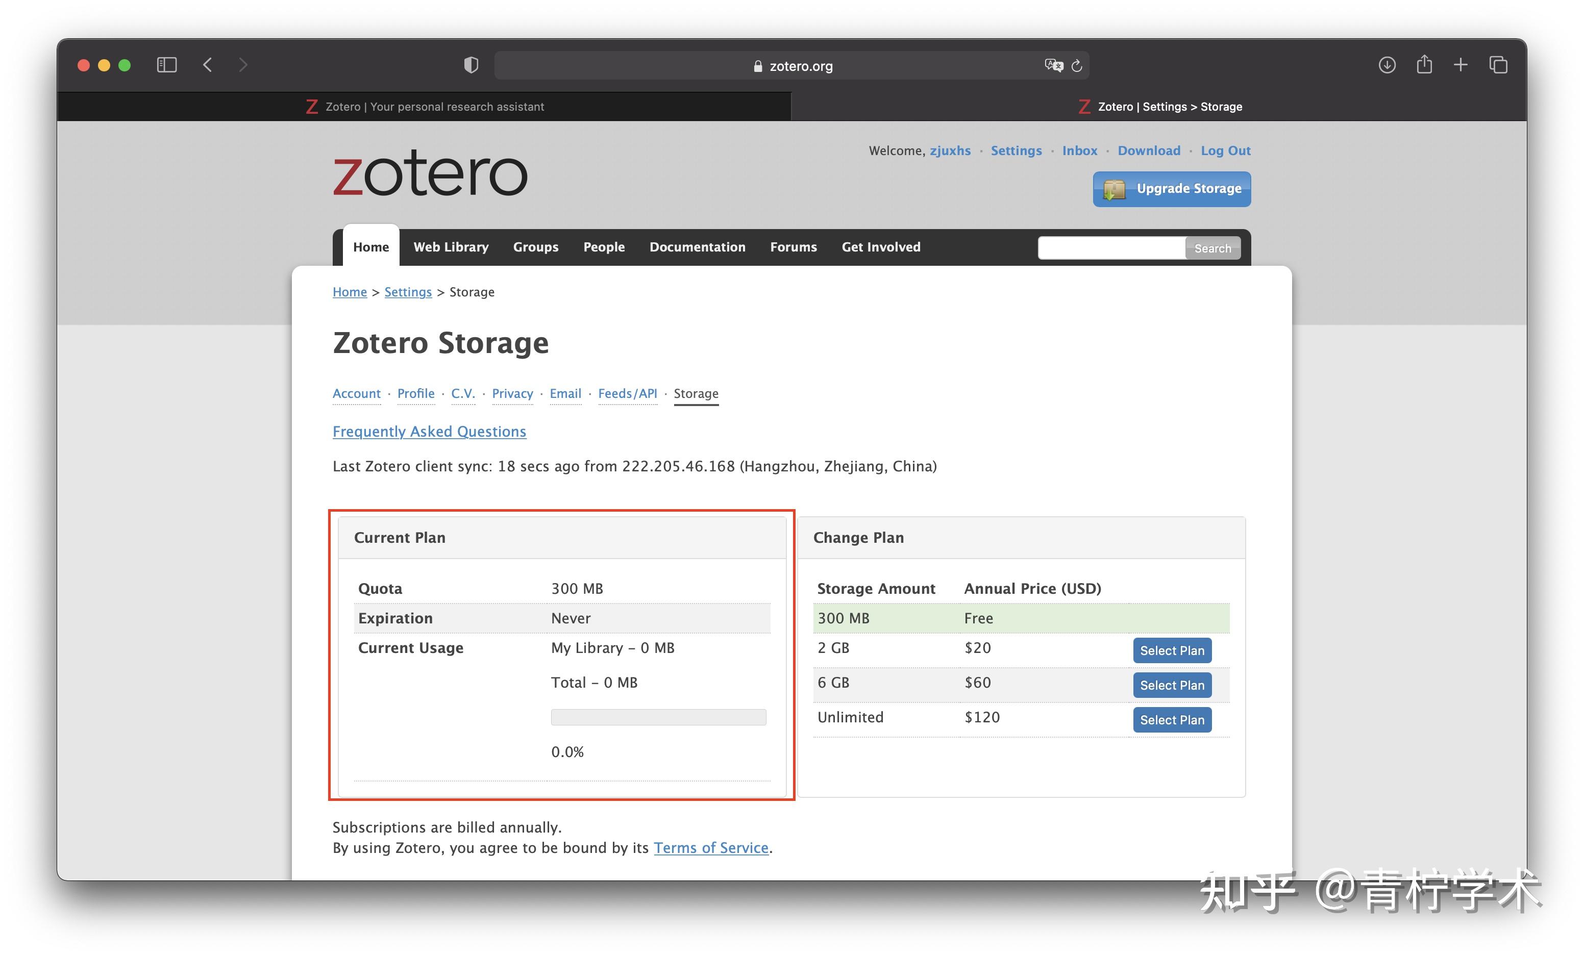Click the translate page icon

pos(1053,65)
